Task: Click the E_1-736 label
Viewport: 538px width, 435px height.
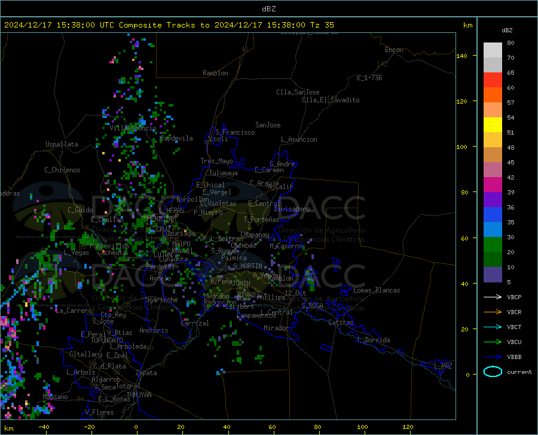Action: point(369,78)
